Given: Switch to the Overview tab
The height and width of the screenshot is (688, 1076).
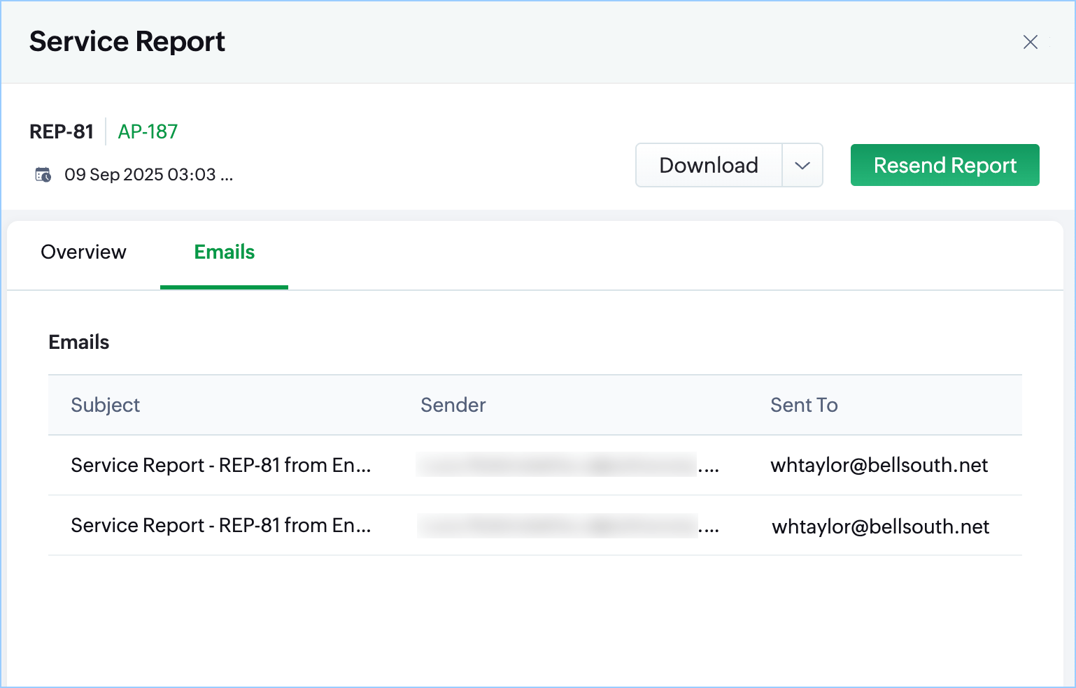Looking at the screenshot, I should [84, 252].
